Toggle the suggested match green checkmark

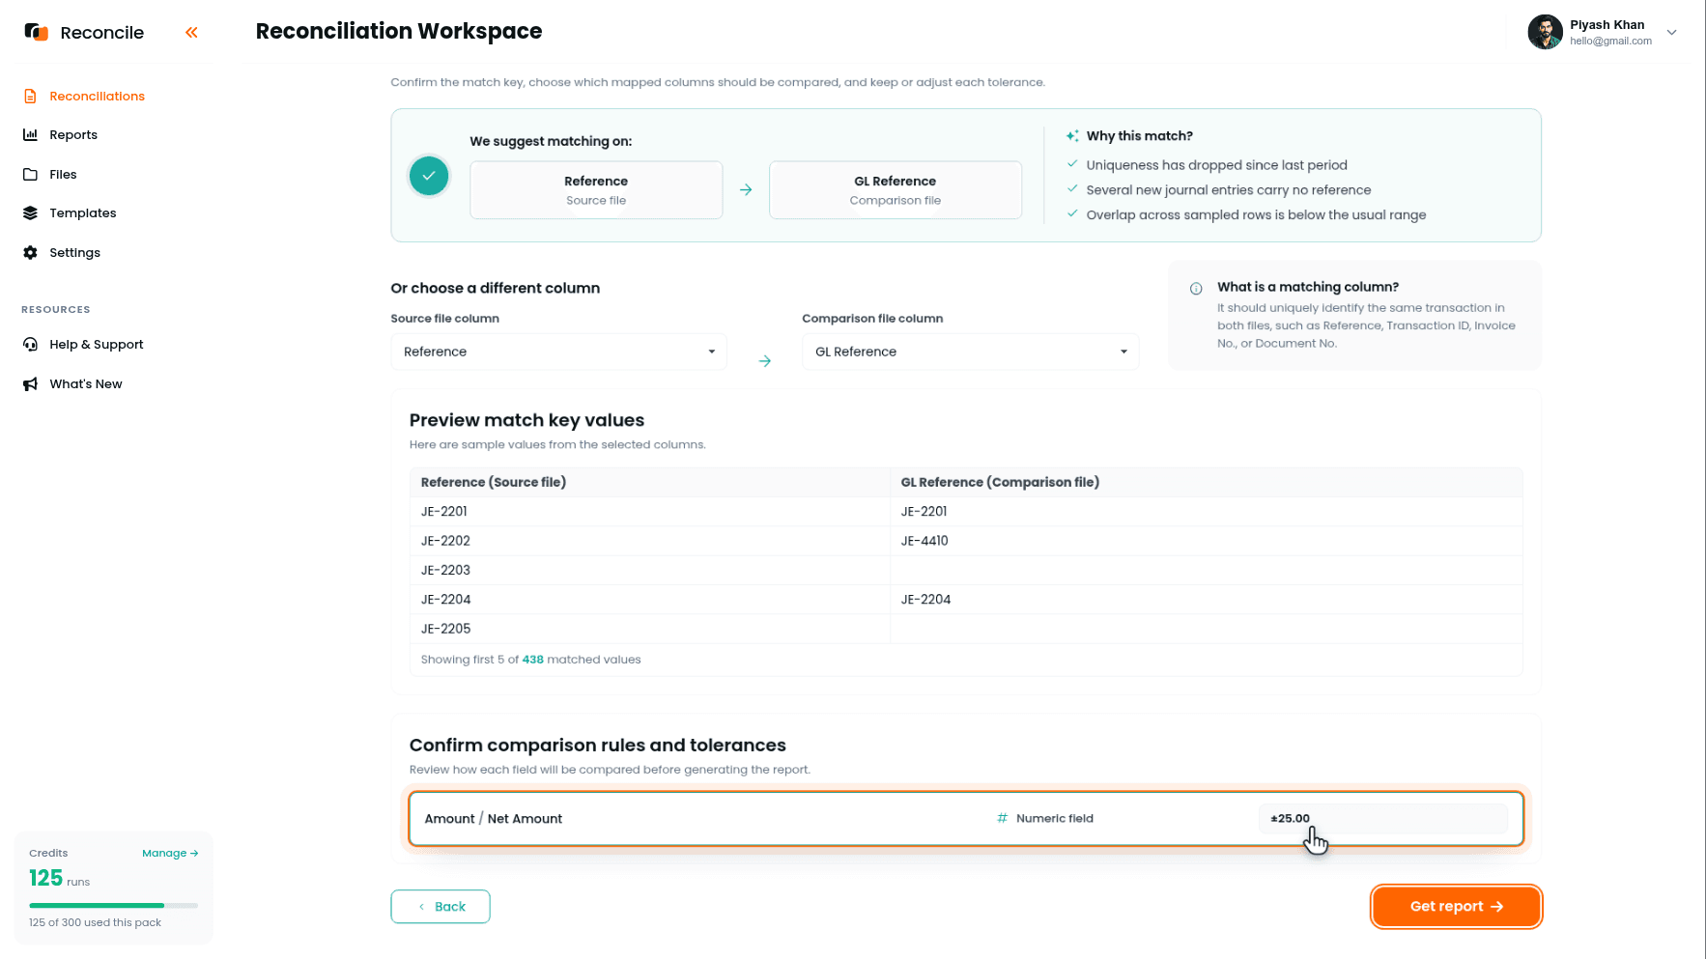click(x=429, y=176)
